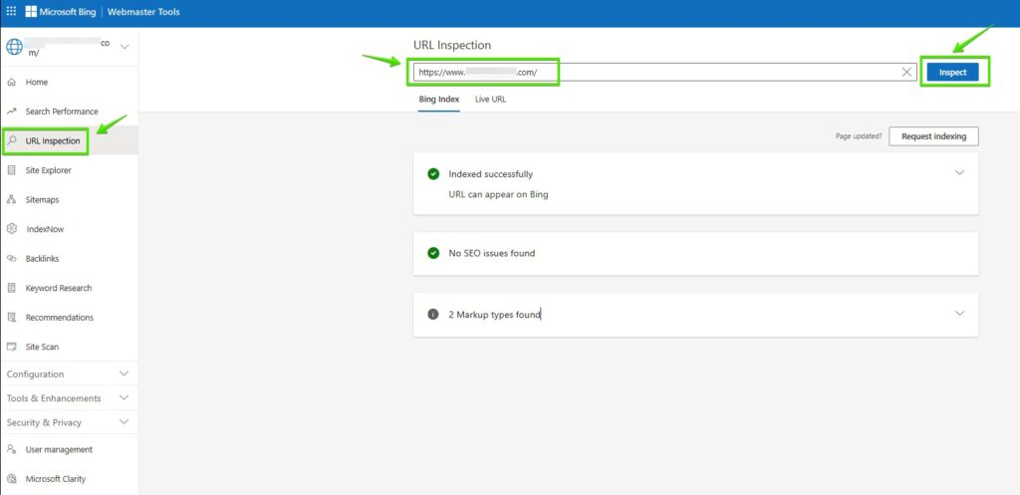Clear the URL field with X icon
Viewport: 1020px width, 495px height.
tap(906, 73)
